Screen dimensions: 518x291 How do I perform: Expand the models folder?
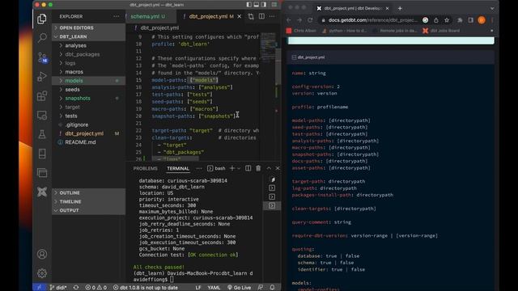[88, 81]
